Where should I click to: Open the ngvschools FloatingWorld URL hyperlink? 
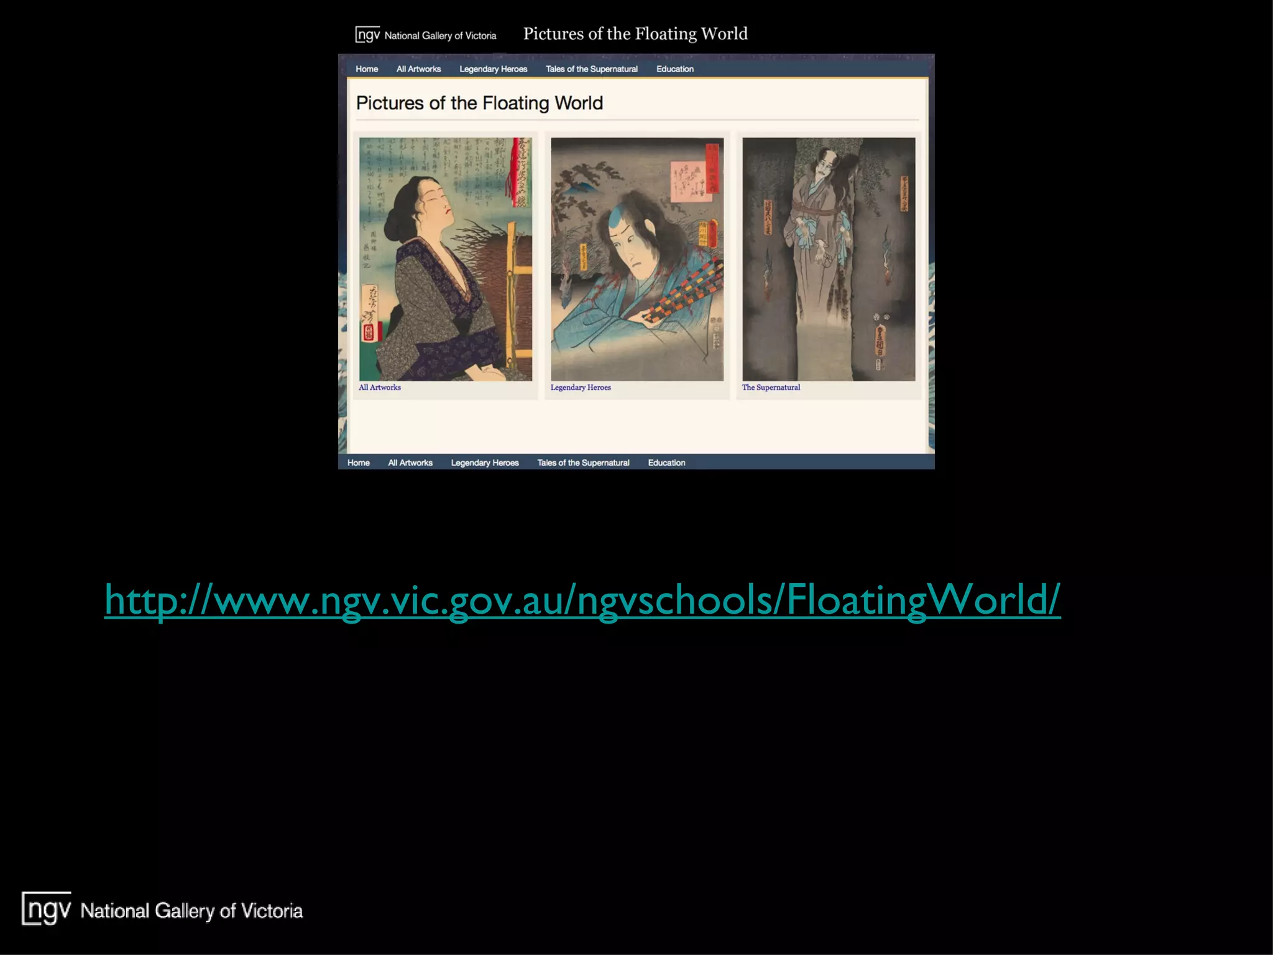(x=582, y=600)
